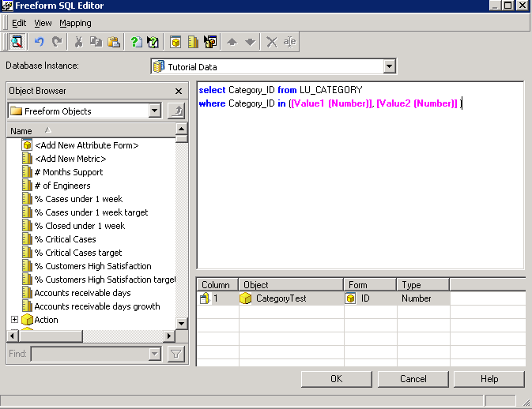Click the green question mark help icon
Image resolution: width=532 pixels, height=409 pixels.
pyautogui.click(x=136, y=42)
